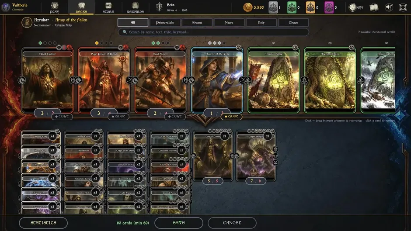The width and height of the screenshot is (411, 231).
Task: Filter cards by Arcane faction
Action: 197,23
